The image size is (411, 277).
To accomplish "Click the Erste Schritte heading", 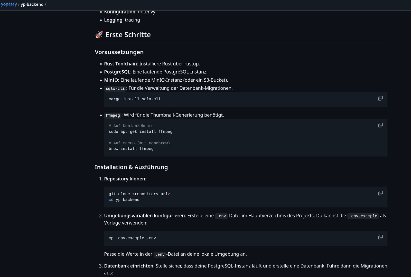I will (128, 35).
